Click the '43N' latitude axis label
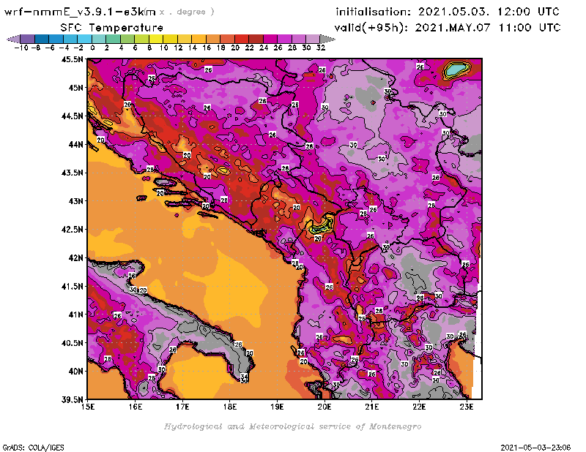The width and height of the screenshot is (586, 452). pyautogui.click(x=75, y=201)
